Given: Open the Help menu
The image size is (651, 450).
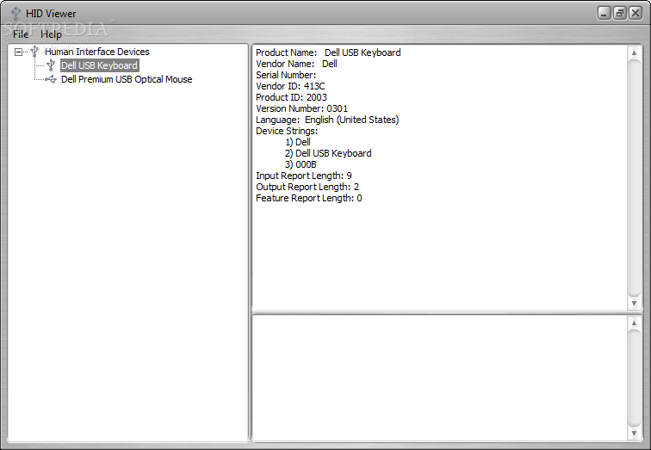Looking at the screenshot, I should click(51, 34).
